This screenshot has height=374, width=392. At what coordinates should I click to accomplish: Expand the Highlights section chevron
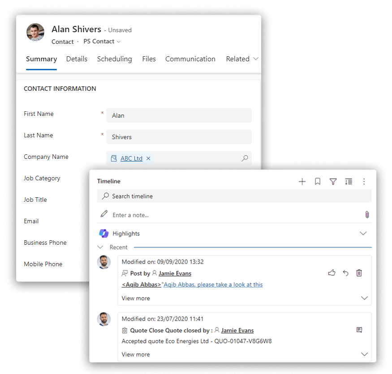(363, 234)
